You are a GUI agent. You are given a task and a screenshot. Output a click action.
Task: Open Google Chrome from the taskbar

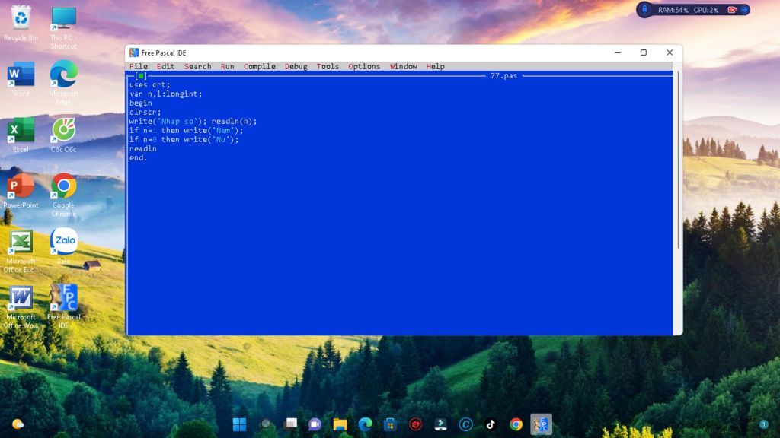pyautogui.click(x=516, y=424)
